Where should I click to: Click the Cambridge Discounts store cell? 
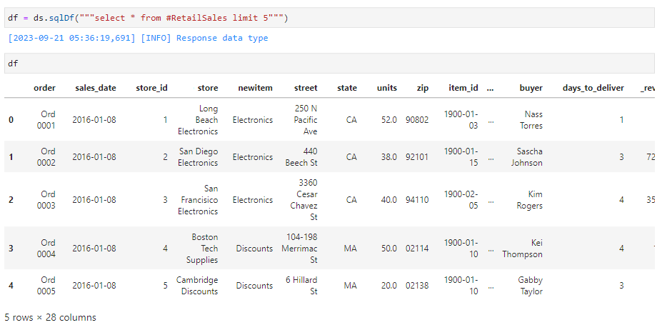(197, 286)
